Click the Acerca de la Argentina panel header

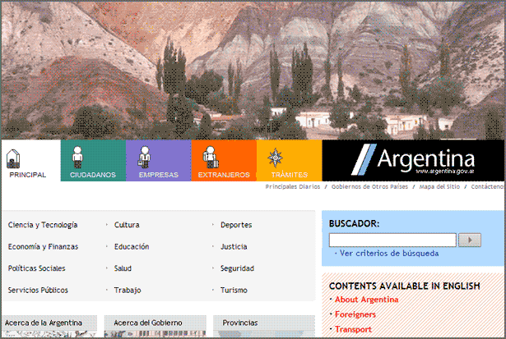pos(41,323)
